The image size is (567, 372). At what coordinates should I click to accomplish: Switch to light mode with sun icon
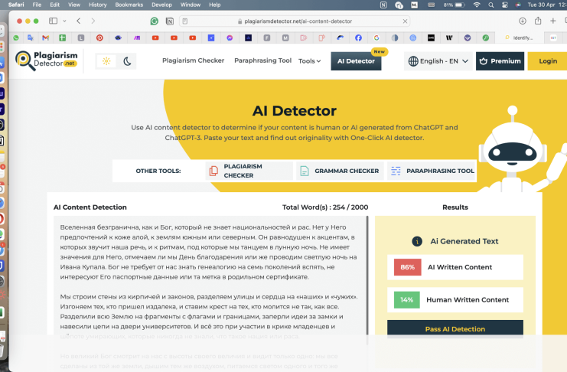pyautogui.click(x=106, y=61)
